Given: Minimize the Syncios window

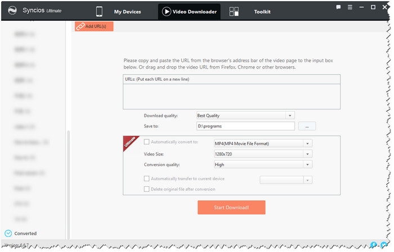Looking at the screenshot, I should [361, 7].
